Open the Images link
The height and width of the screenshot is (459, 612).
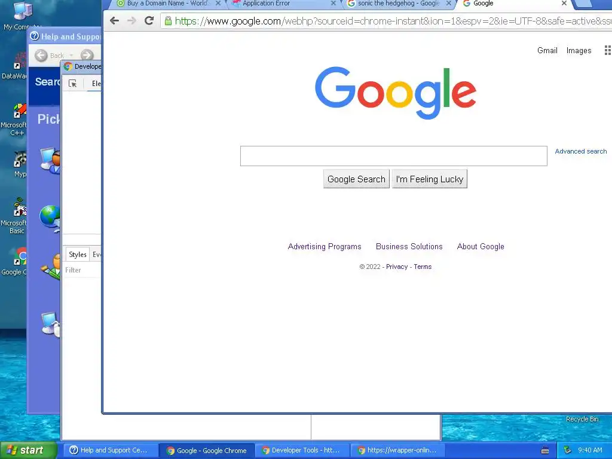coord(579,51)
